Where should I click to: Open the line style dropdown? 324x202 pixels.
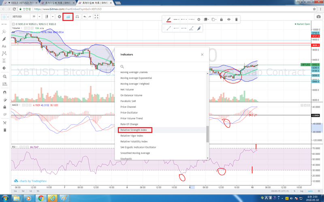pyautogui.click(x=184, y=19)
